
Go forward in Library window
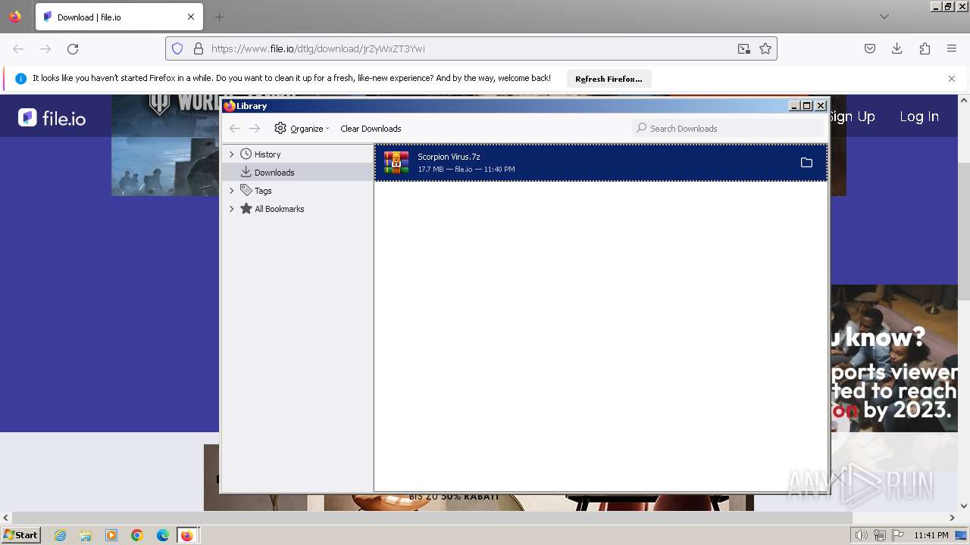tap(255, 129)
